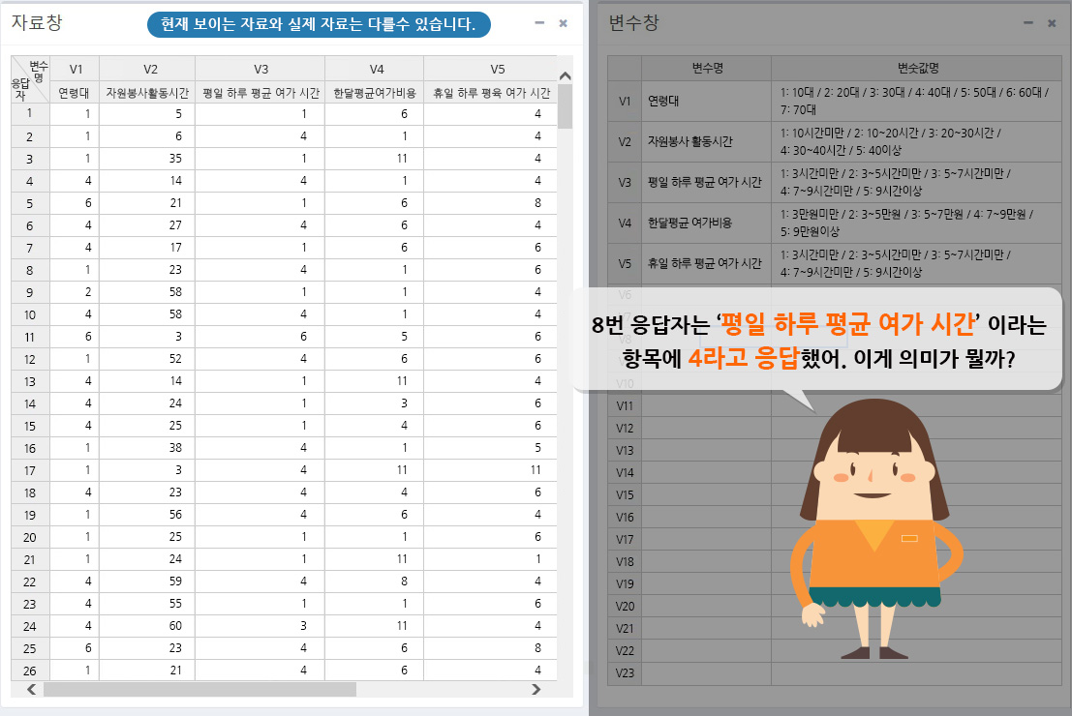The image size is (1072, 716).
Task: Click the 자료창 window title
Action: click(x=37, y=22)
